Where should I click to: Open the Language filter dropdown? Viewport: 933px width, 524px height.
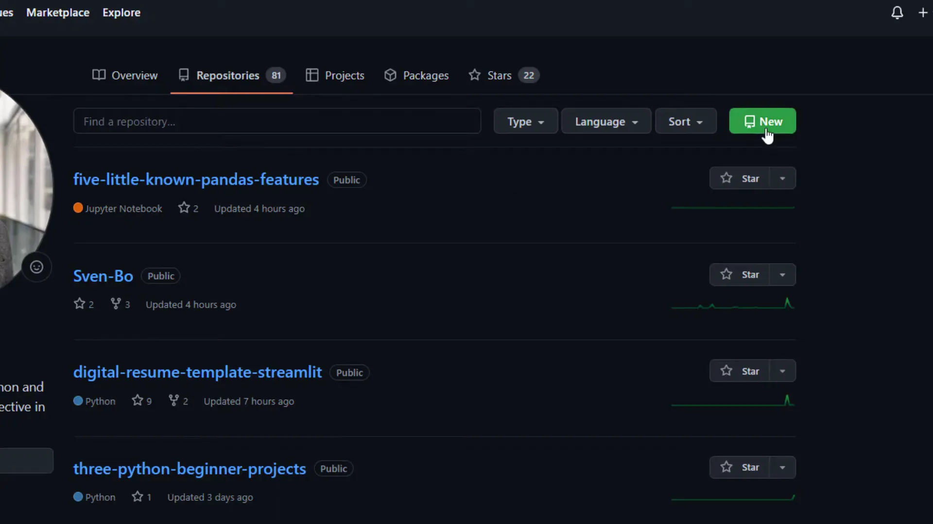(605, 121)
